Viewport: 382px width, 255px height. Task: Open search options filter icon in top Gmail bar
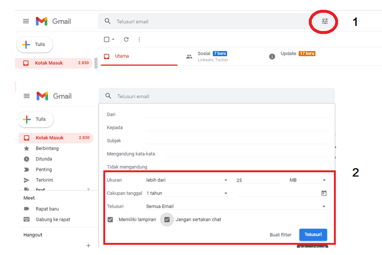click(x=324, y=21)
